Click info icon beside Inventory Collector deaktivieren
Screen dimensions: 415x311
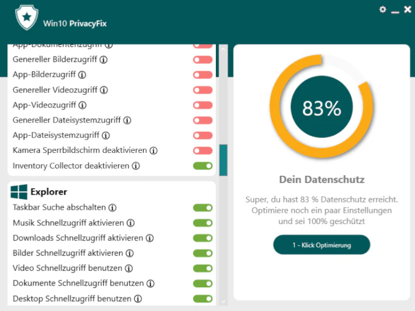(x=136, y=166)
